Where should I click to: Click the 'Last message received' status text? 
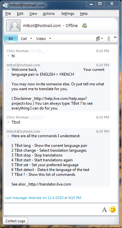tap(44, 198)
